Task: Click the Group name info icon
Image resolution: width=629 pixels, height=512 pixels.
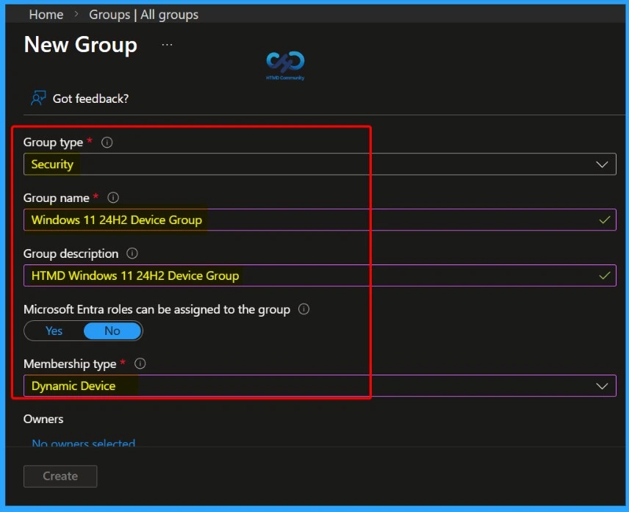Action: click(x=113, y=198)
